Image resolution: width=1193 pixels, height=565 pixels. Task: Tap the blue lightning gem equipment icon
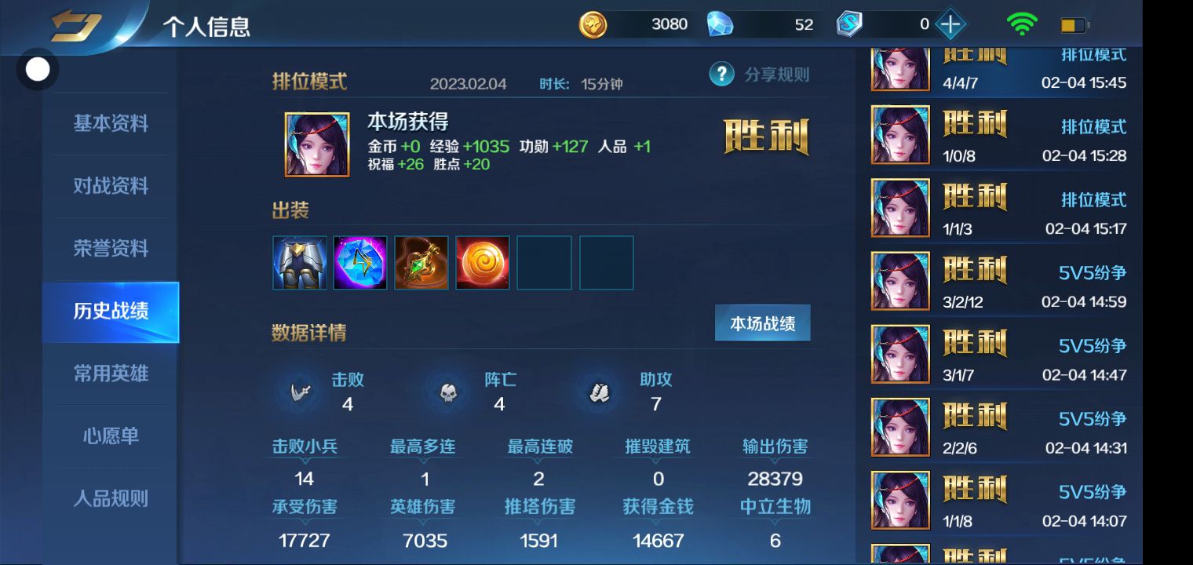[x=360, y=263]
